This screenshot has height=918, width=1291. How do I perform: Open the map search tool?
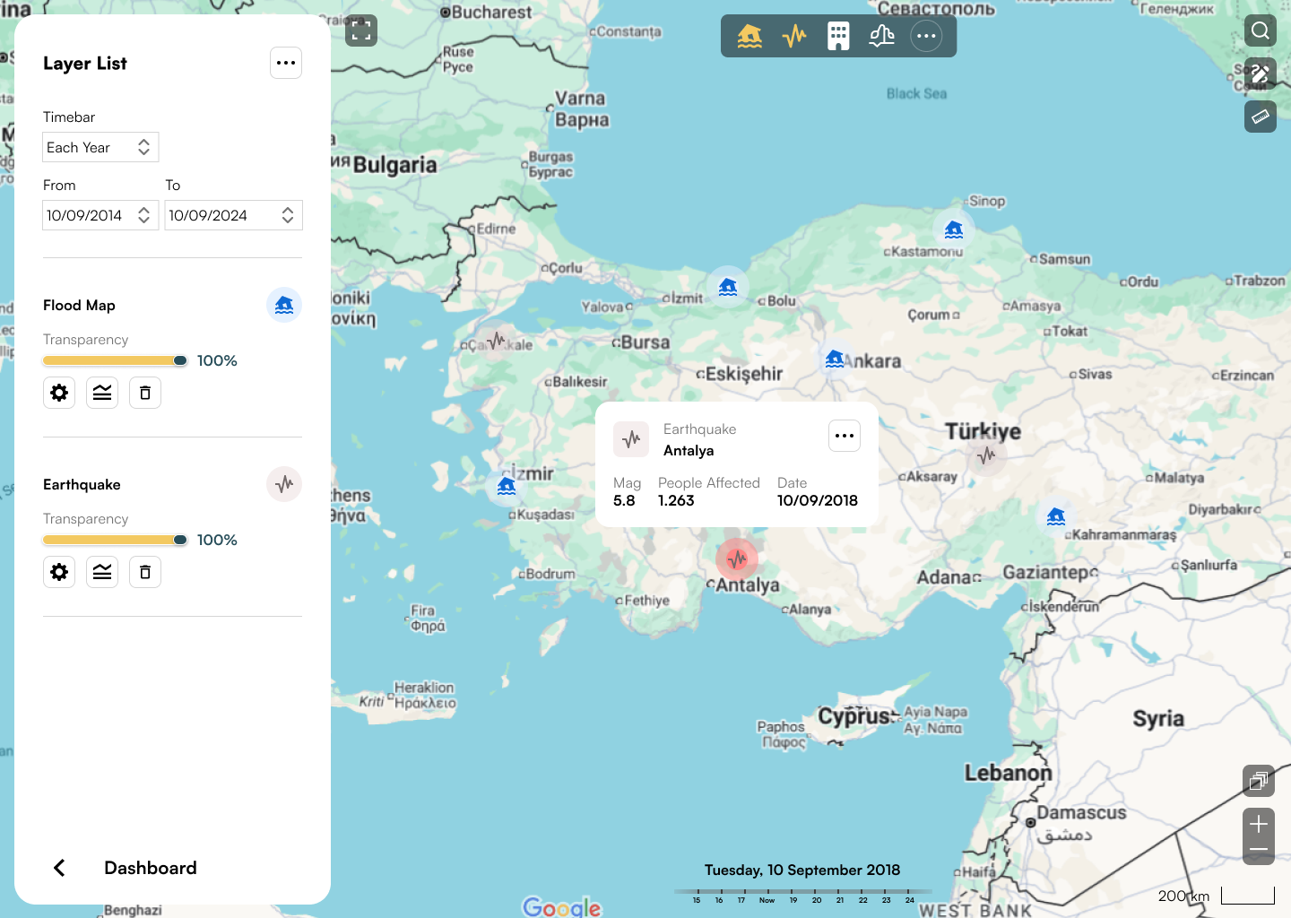pos(1261,30)
